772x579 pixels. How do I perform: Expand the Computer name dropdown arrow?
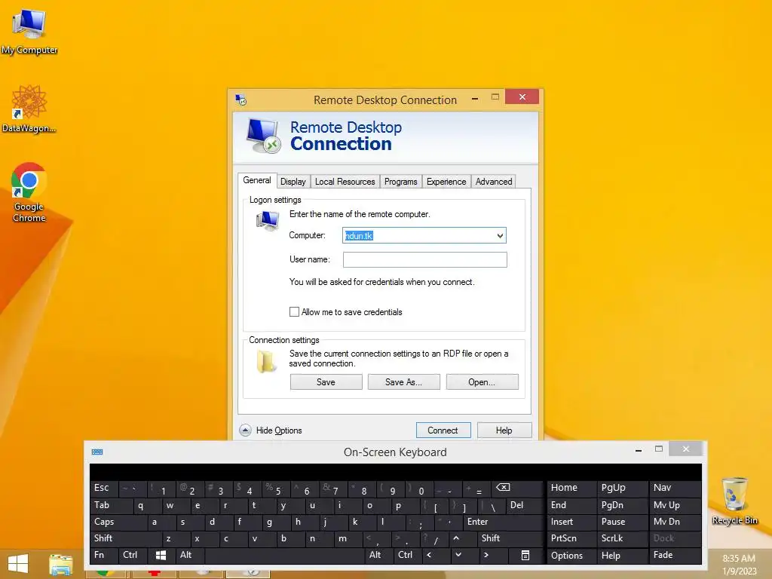tap(500, 236)
